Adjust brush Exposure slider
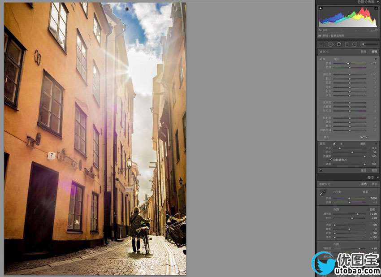The height and width of the screenshot is (277, 381). [350, 74]
